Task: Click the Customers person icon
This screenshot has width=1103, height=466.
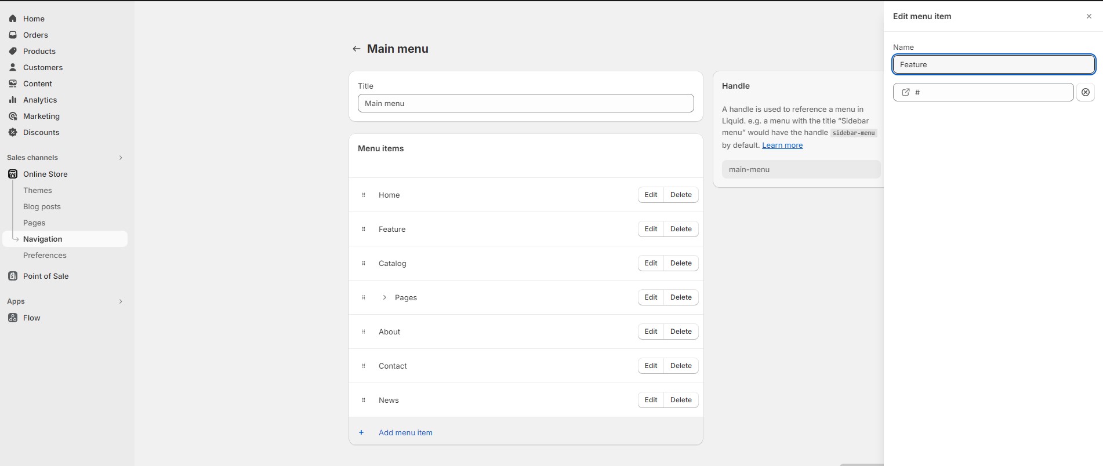Action: pyautogui.click(x=13, y=67)
